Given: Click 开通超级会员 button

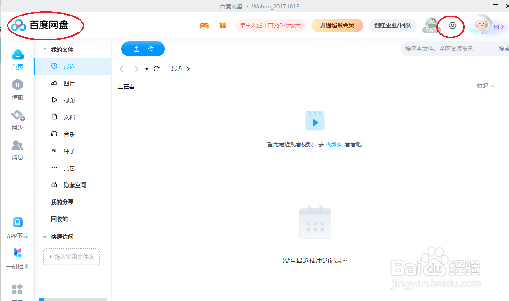Looking at the screenshot, I should click(337, 25).
